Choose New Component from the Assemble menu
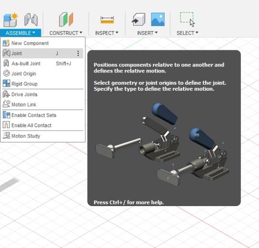This screenshot has height=248, width=259. pyautogui.click(x=42, y=43)
